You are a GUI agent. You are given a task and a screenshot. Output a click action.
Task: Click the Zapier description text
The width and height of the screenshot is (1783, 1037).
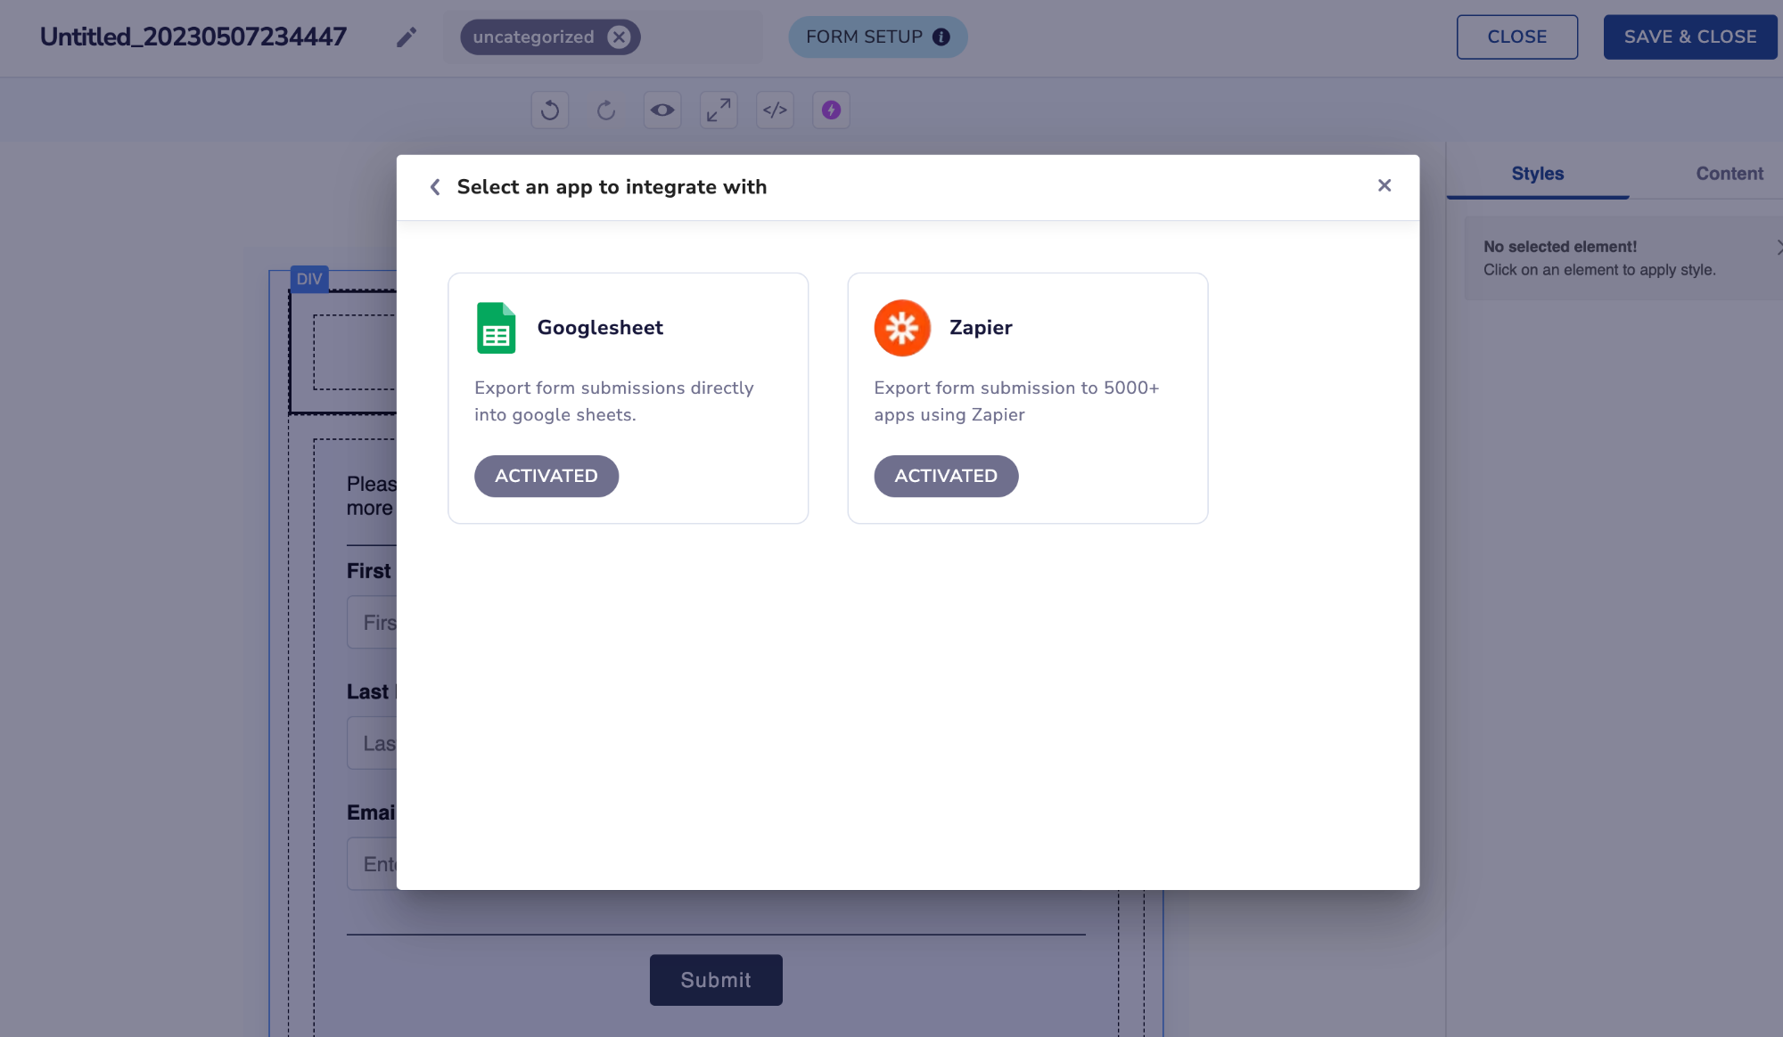tap(1016, 402)
